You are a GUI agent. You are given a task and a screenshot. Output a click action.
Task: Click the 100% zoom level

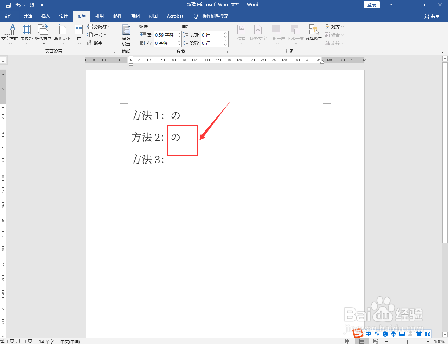click(440, 342)
